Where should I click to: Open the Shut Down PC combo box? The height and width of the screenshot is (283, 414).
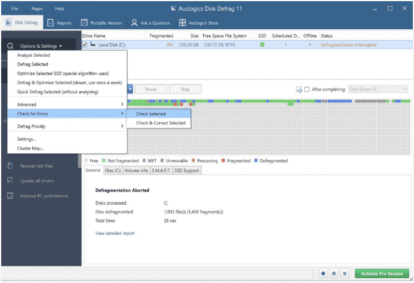point(378,89)
